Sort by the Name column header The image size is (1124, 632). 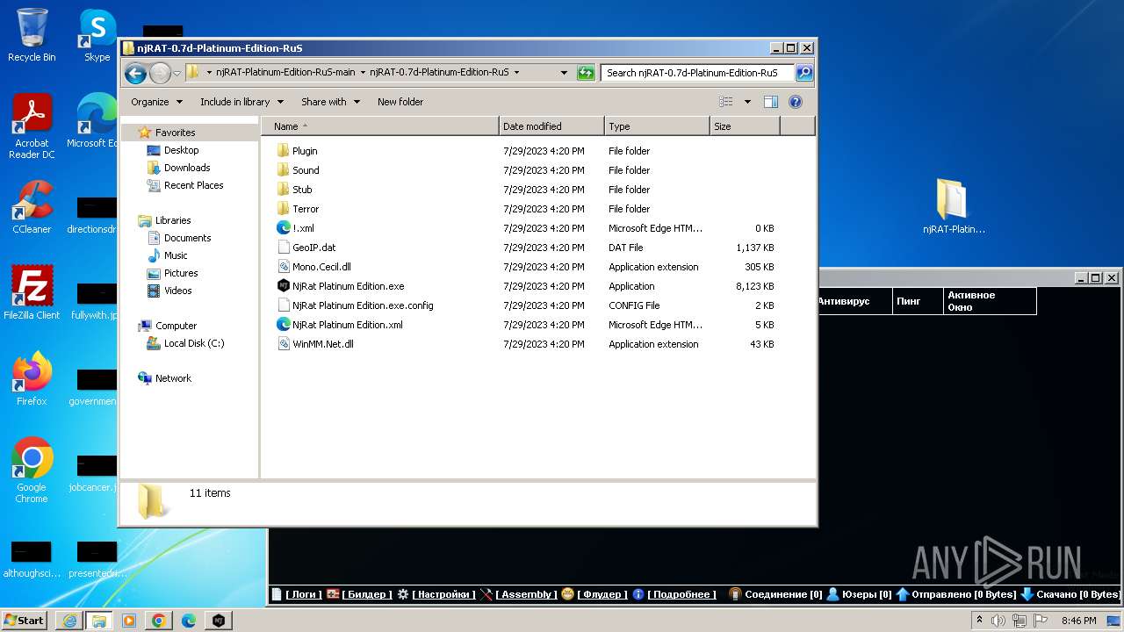(x=379, y=126)
